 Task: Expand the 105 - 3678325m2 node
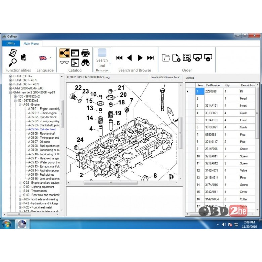click(x=15, y=97)
